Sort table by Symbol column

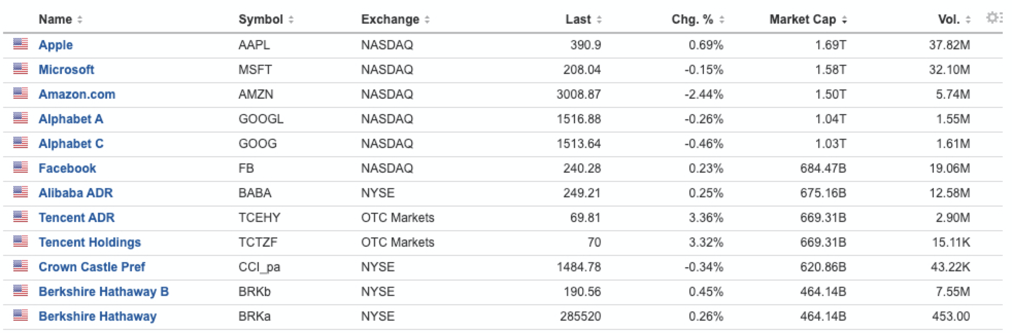pos(266,20)
